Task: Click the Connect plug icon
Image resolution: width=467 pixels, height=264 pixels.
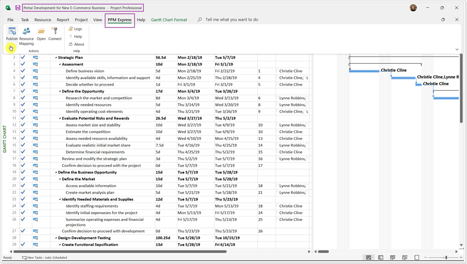Action: tap(55, 31)
